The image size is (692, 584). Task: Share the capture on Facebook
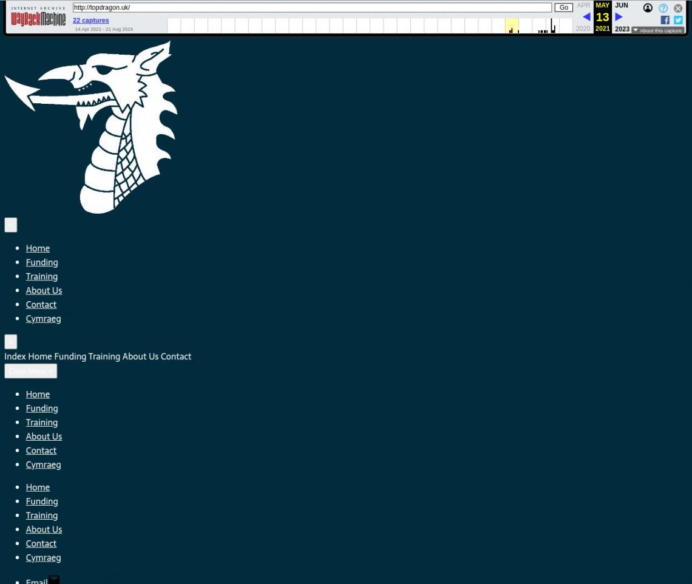coord(665,20)
